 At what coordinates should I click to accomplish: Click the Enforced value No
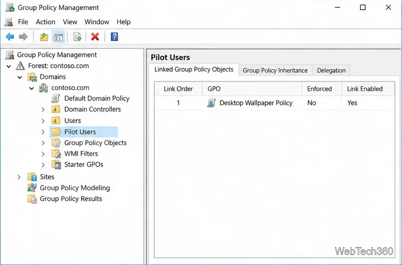pyautogui.click(x=311, y=103)
